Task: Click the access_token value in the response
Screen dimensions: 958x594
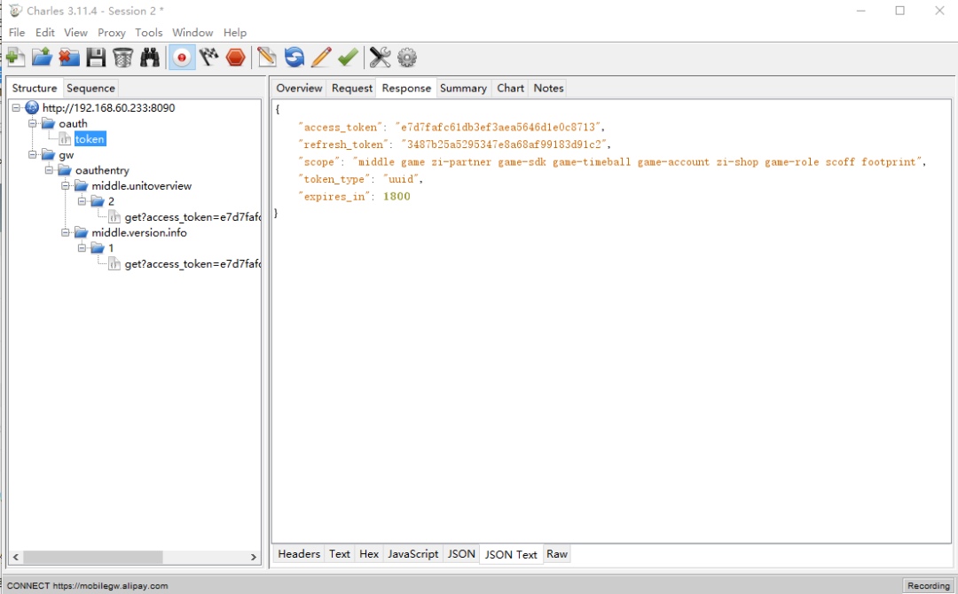Action: click(x=498, y=127)
